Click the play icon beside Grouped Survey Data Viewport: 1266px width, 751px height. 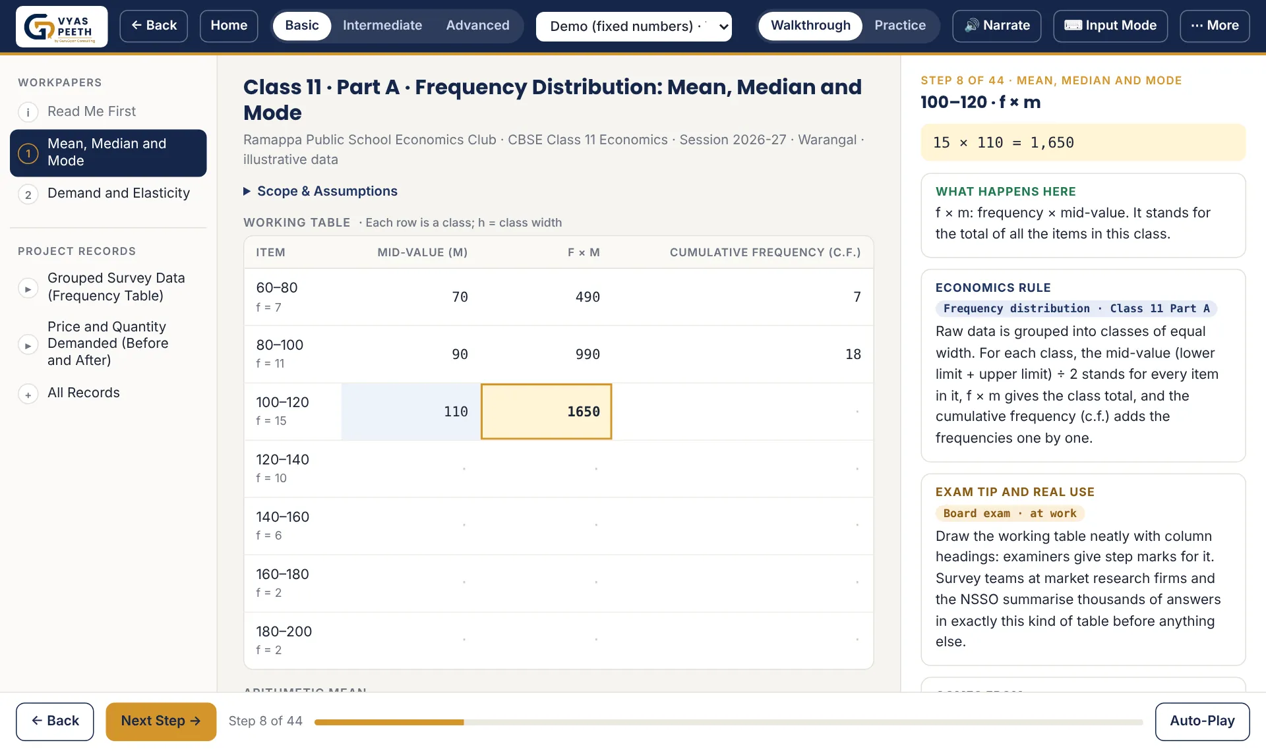[28, 289]
